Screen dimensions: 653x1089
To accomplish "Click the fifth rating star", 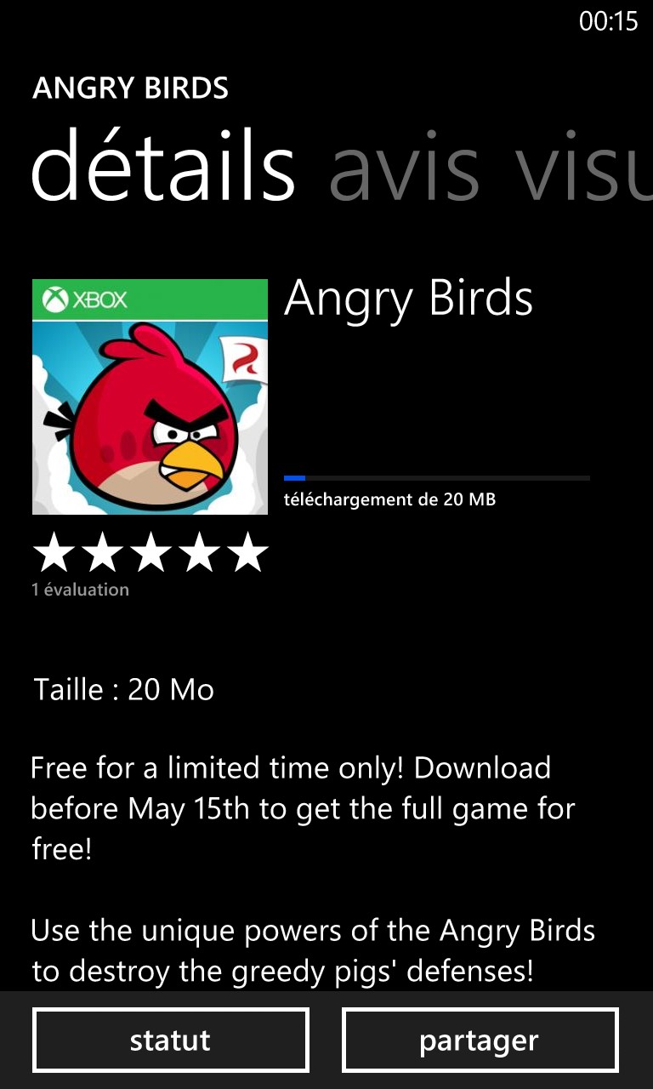I will pos(248,552).
